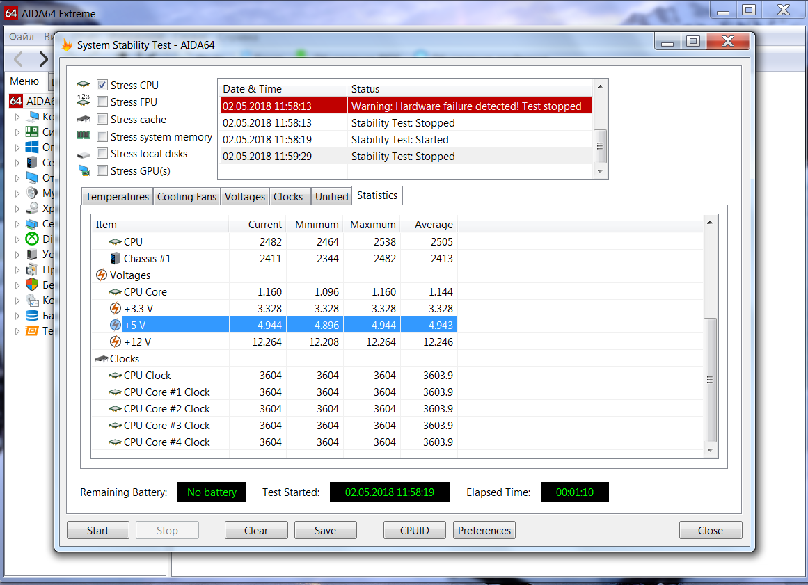Switch to the Unified tab
The width and height of the screenshot is (808, 585).
point(331,196)
